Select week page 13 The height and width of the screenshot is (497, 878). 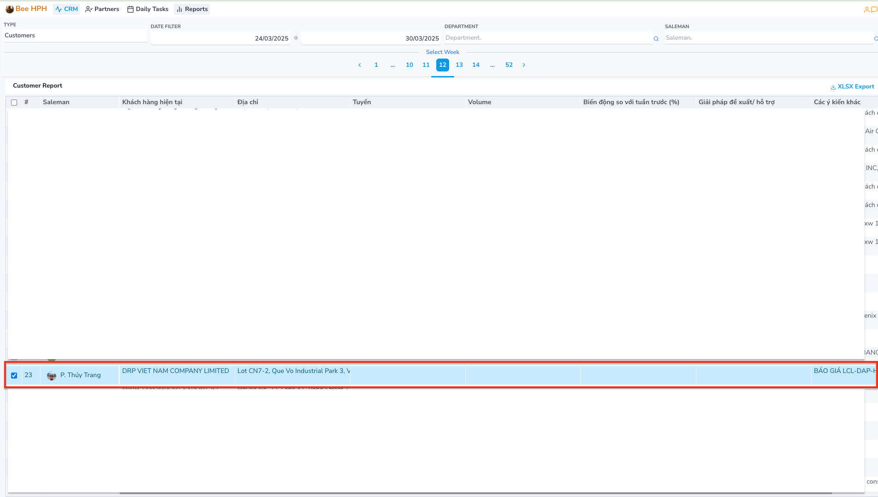(459, 65)
